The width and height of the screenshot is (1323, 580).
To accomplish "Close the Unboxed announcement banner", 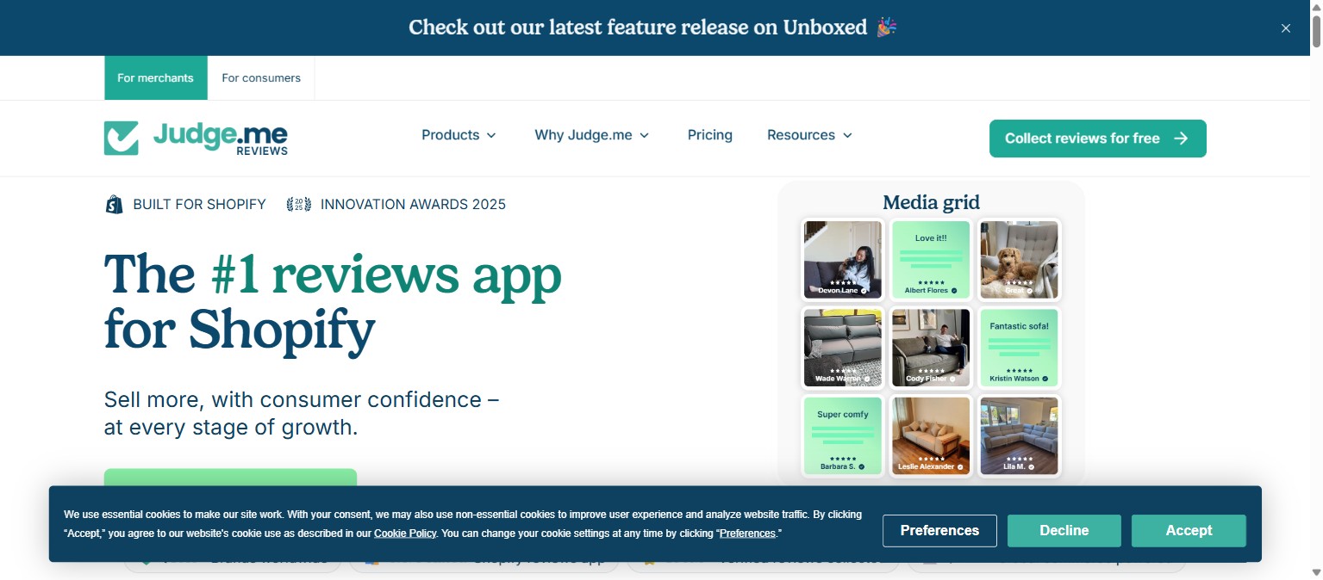I will [1285, 28].
